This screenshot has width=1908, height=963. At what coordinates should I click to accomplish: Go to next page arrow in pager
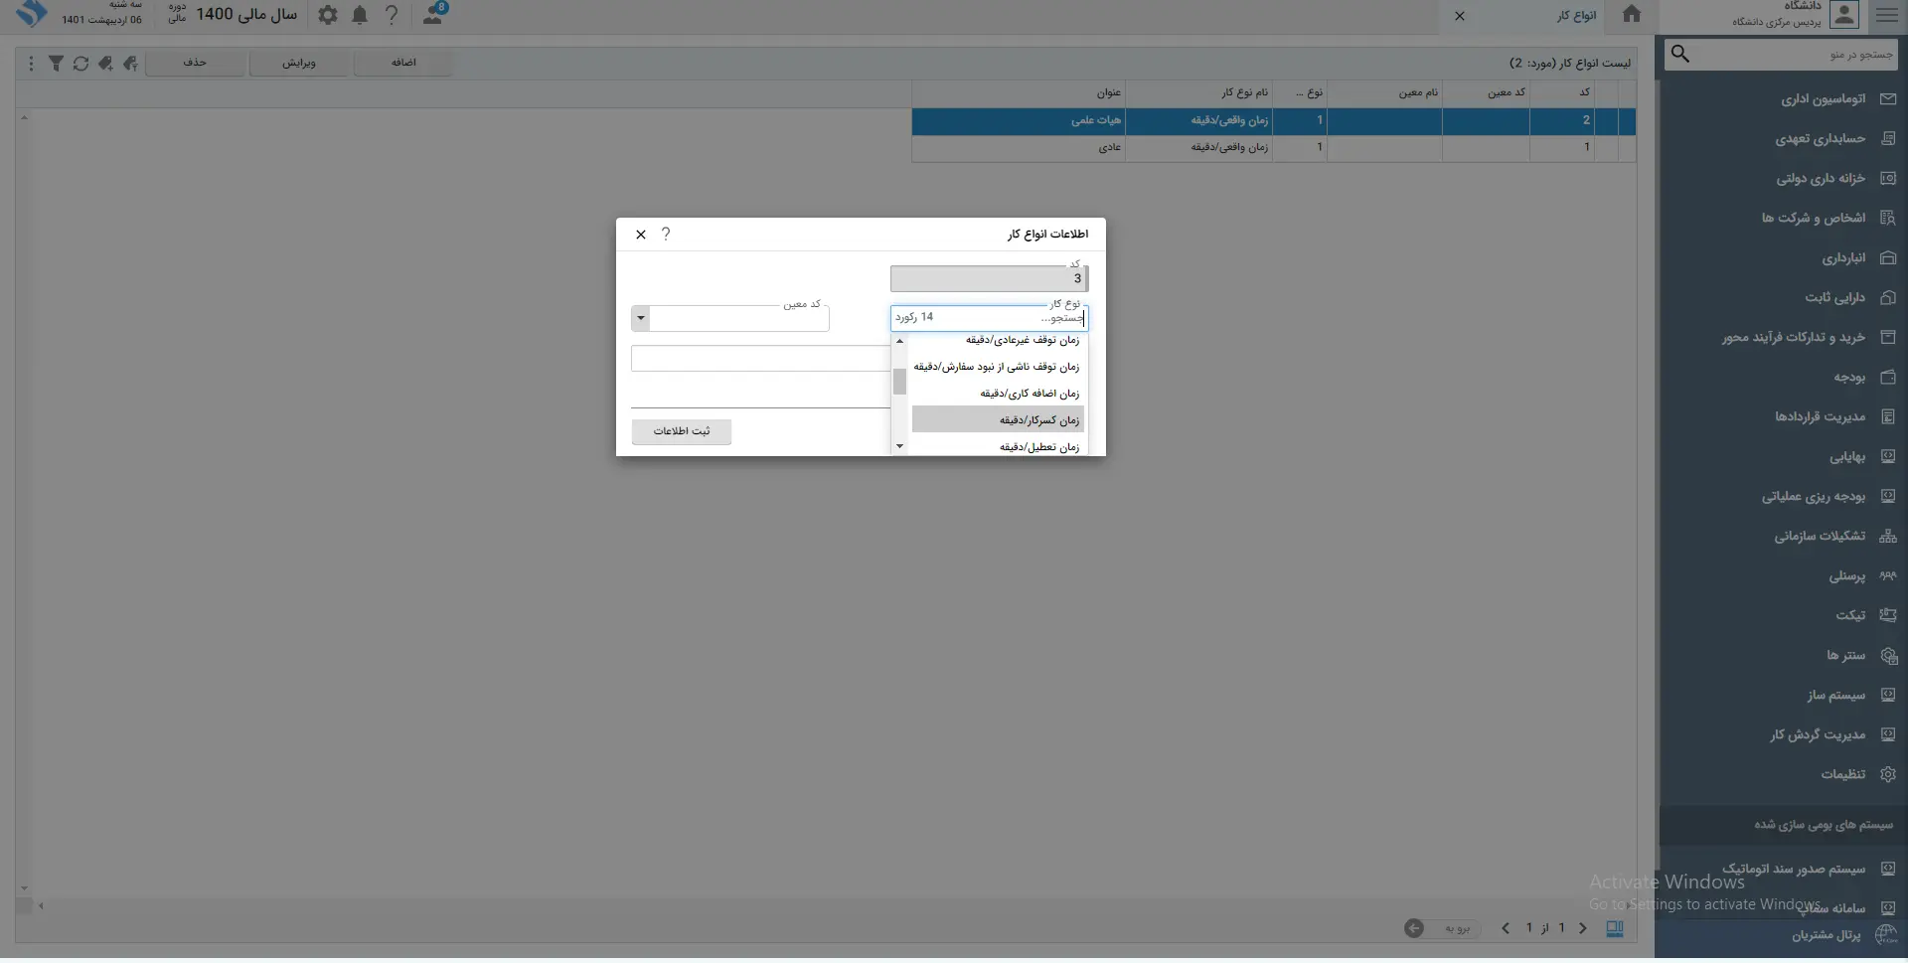pyautogui.click(x=1583, y=928)
